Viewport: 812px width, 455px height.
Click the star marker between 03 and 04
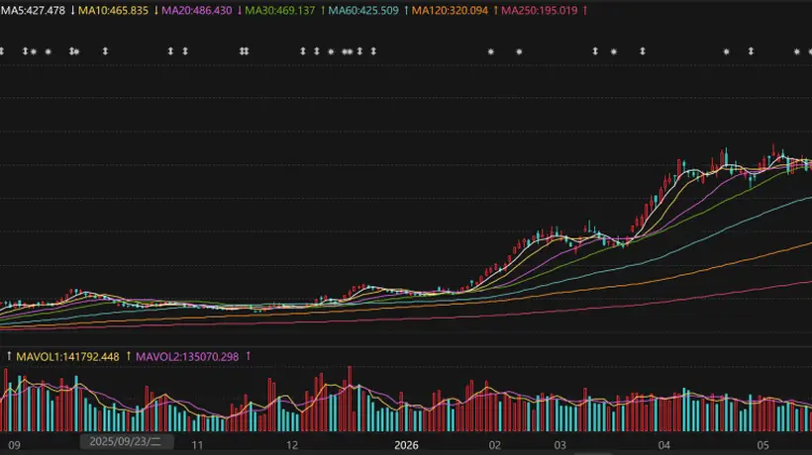(x=614, y=51)
